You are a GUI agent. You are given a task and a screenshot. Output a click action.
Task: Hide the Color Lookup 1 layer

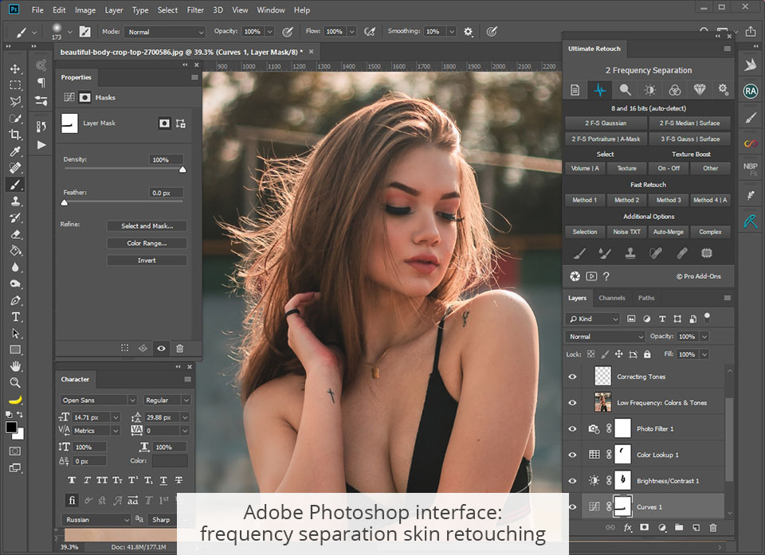point(572,455)
